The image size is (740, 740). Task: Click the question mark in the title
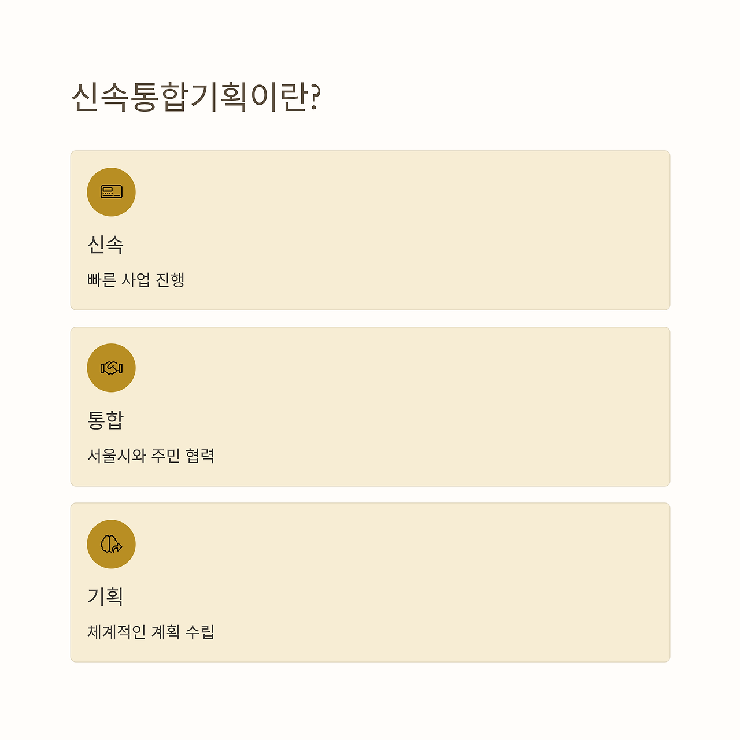(x=315, y=97)
